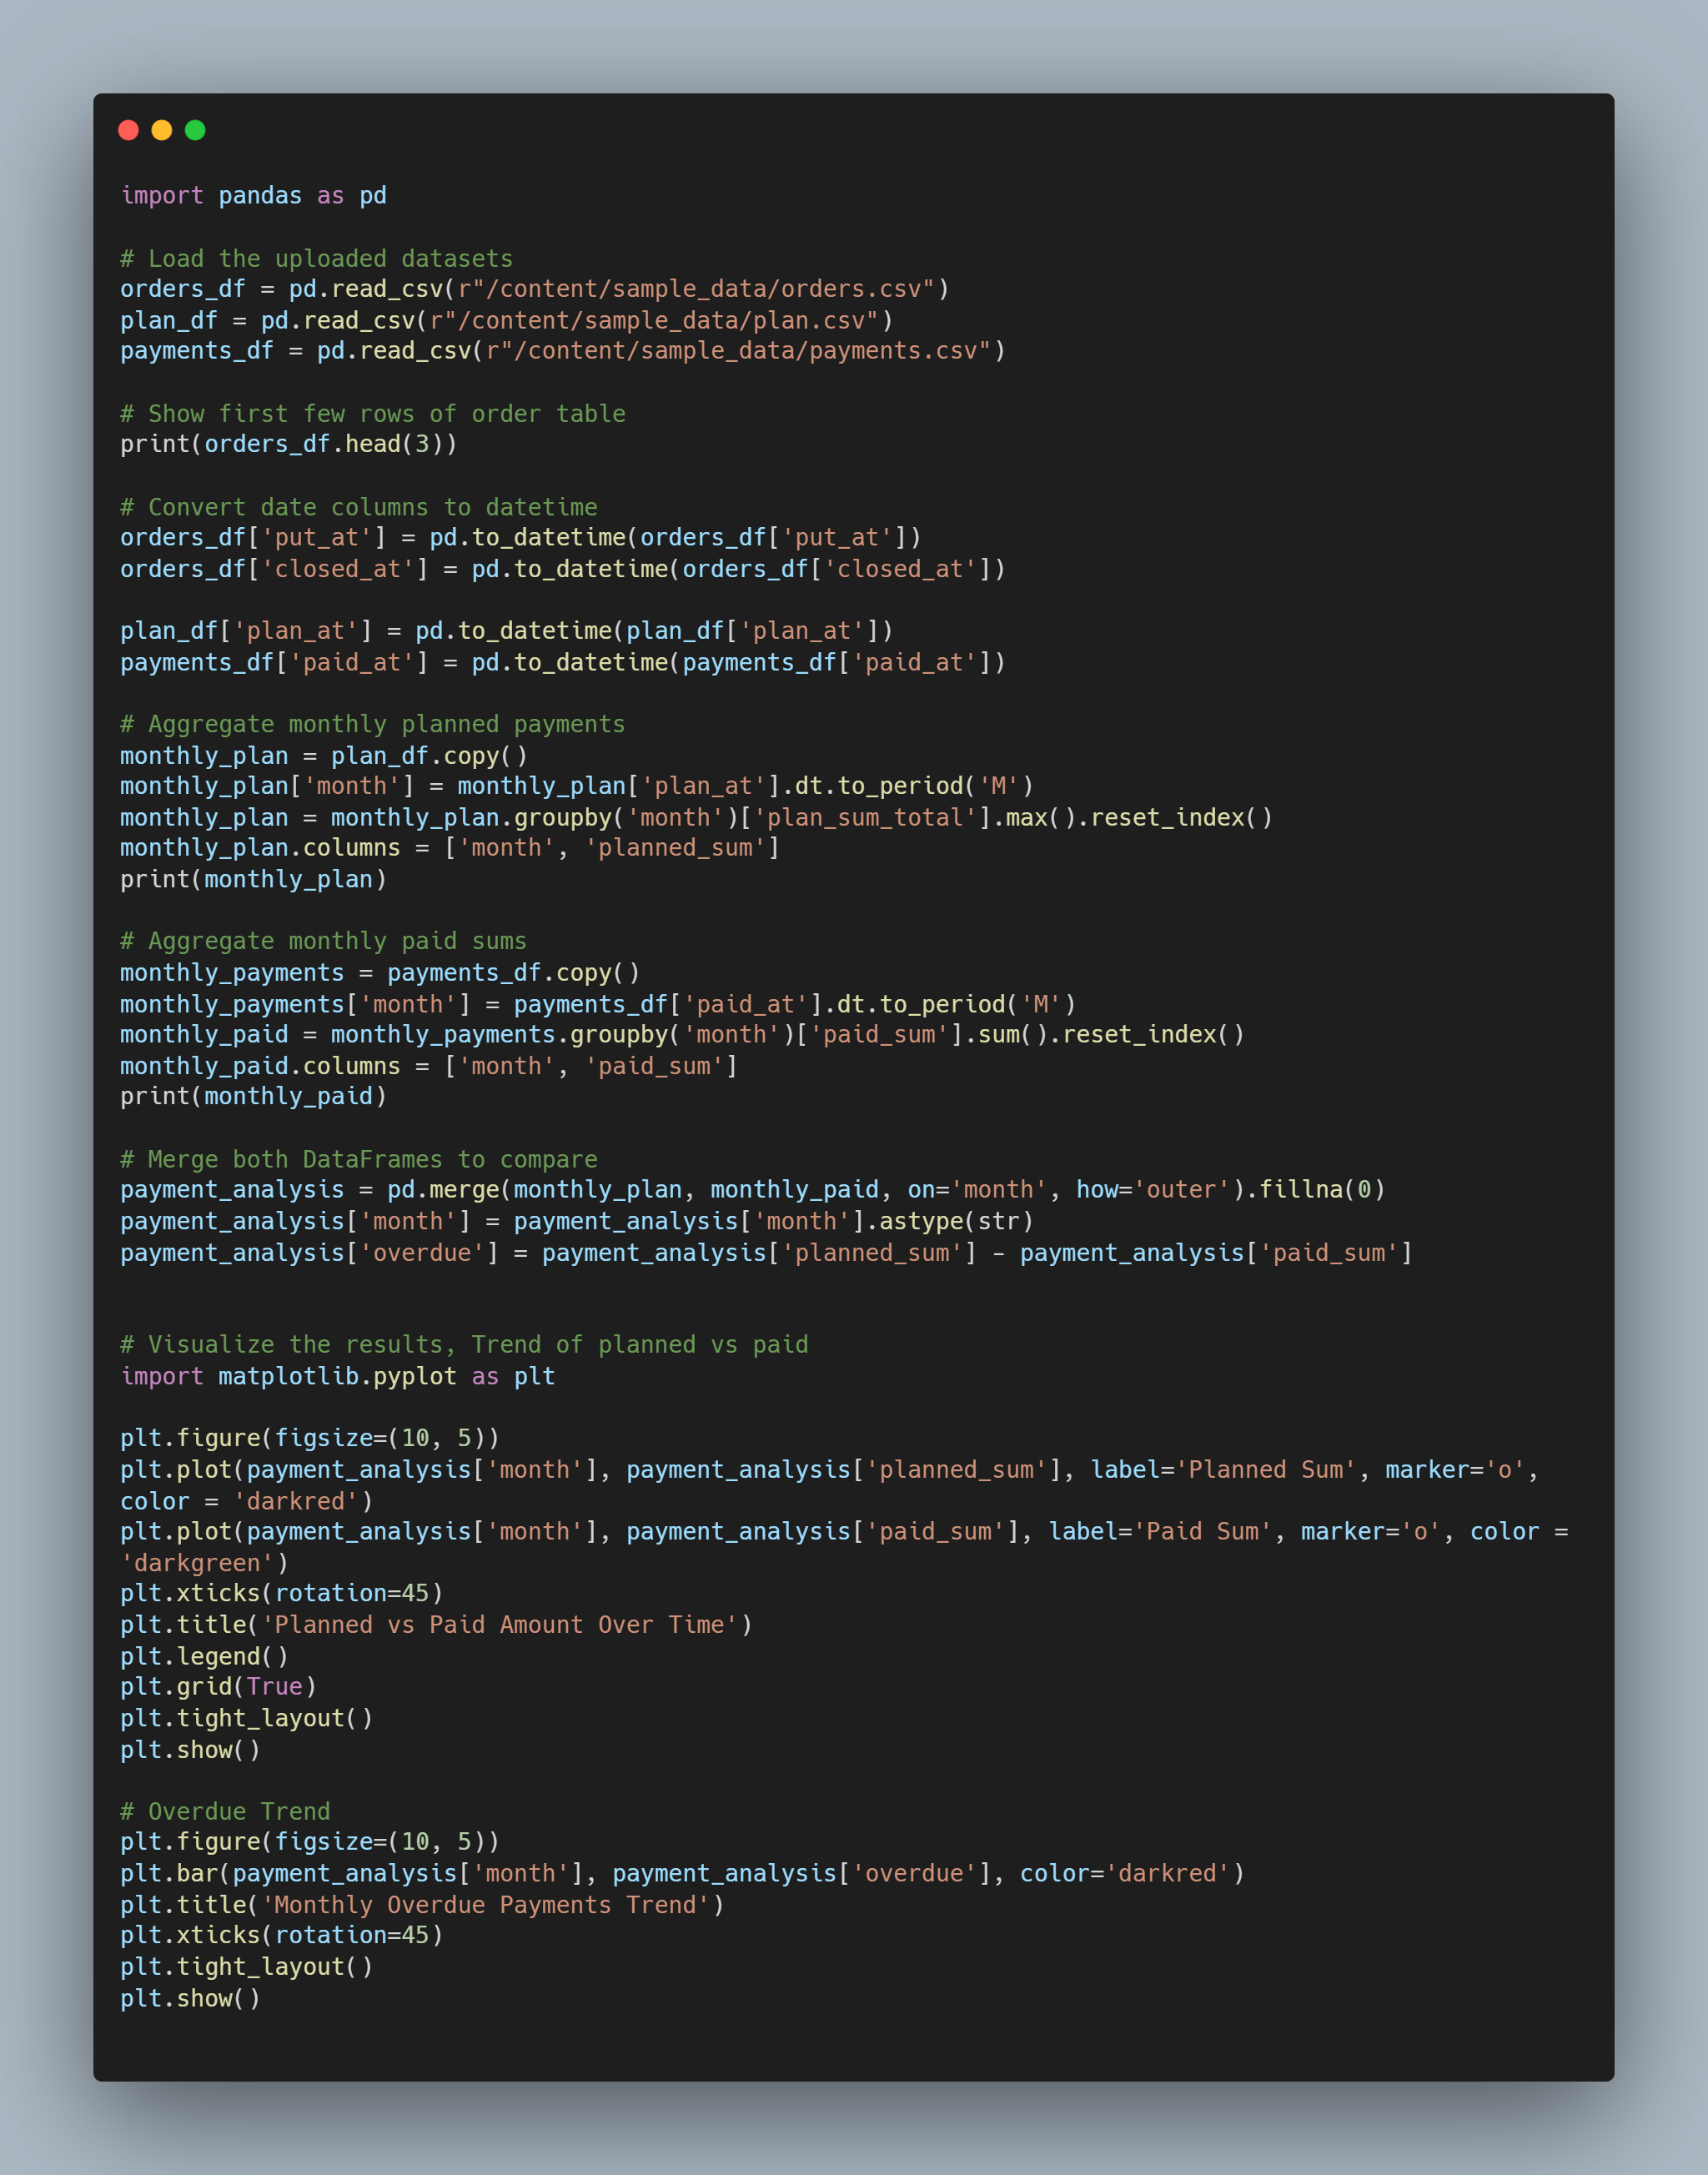Click 'monthly_plan = plan_df.copy()' line

coord(324,756)
